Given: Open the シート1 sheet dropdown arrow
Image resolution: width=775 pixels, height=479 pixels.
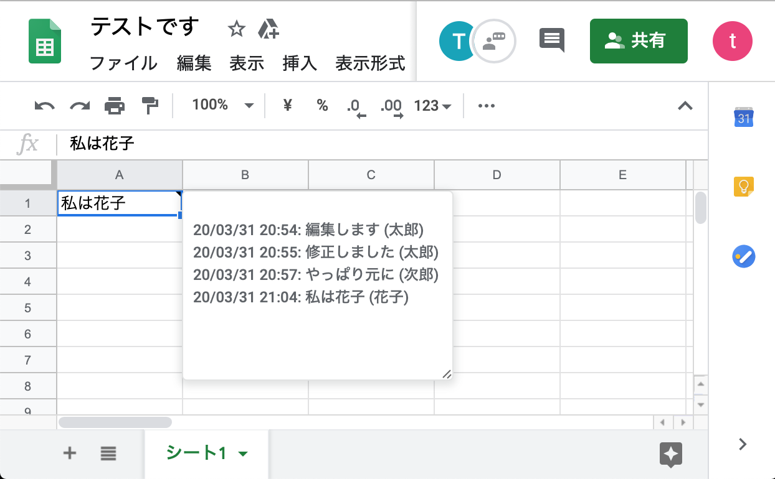Looking at the screenshot, I should (243, 455).
